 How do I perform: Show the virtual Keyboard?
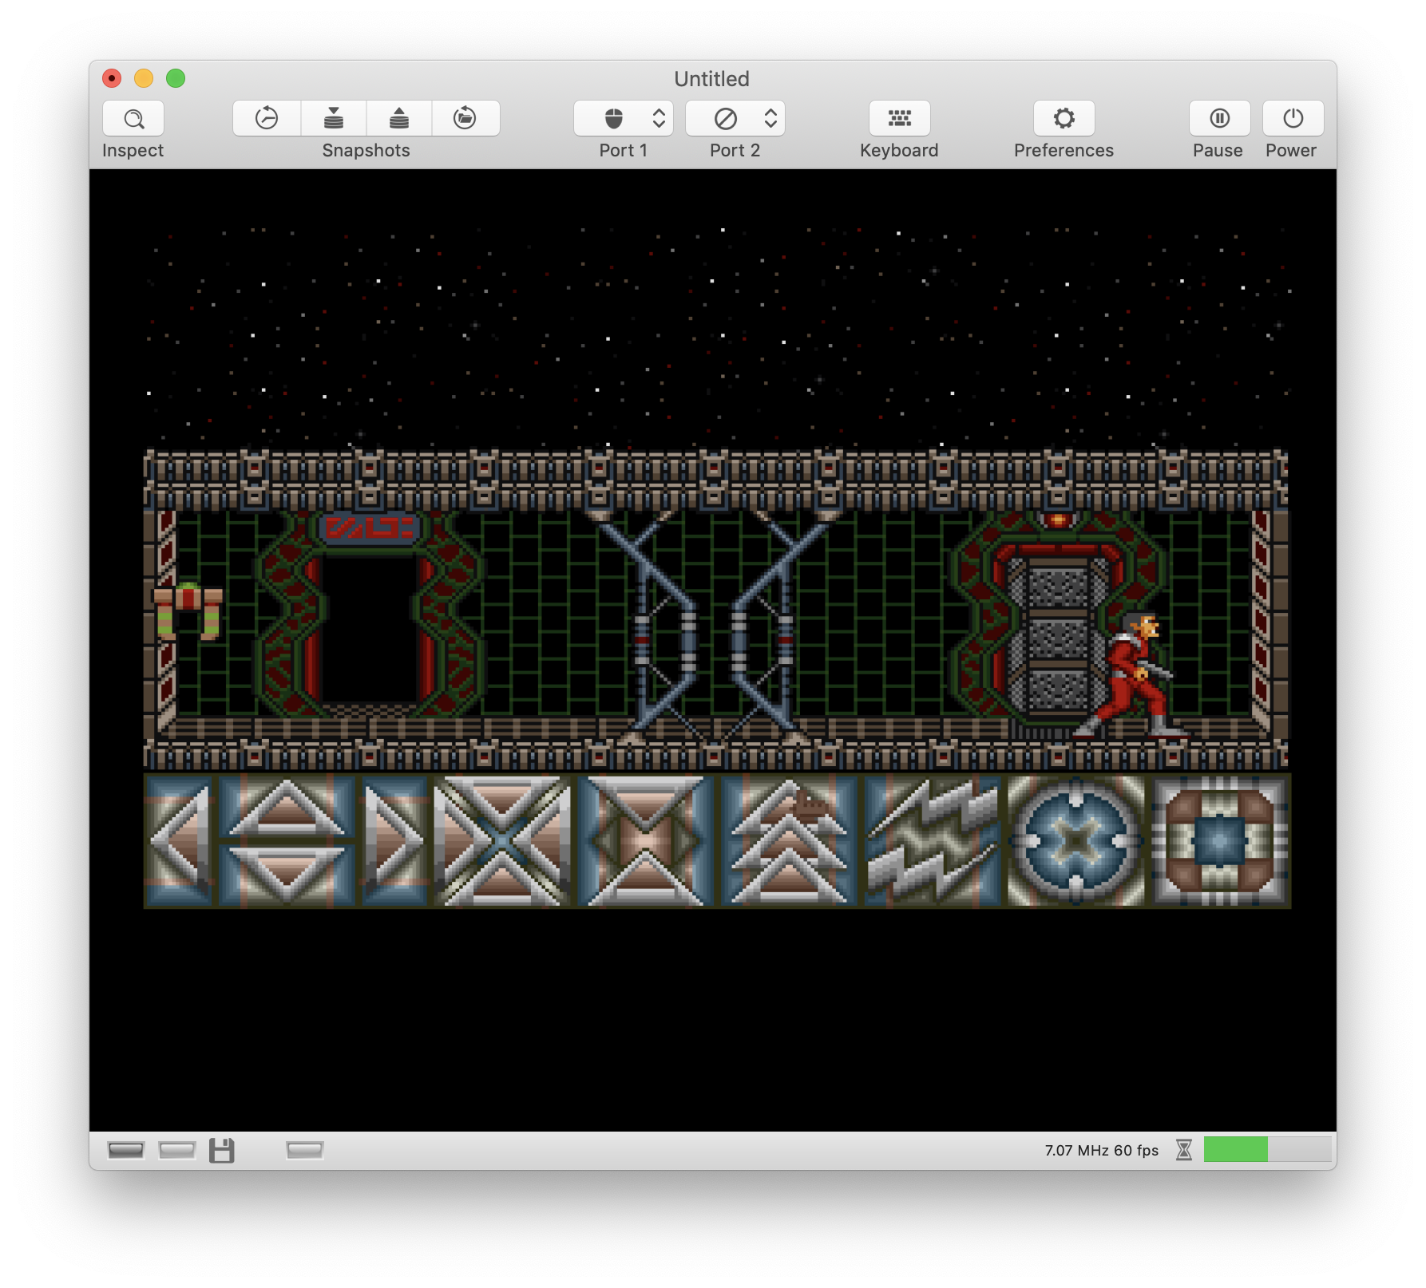click(900, 119)
